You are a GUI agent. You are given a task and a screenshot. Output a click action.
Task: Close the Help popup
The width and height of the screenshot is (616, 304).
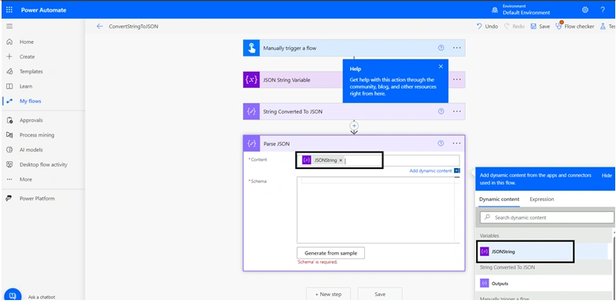click(x=441, y=67)
